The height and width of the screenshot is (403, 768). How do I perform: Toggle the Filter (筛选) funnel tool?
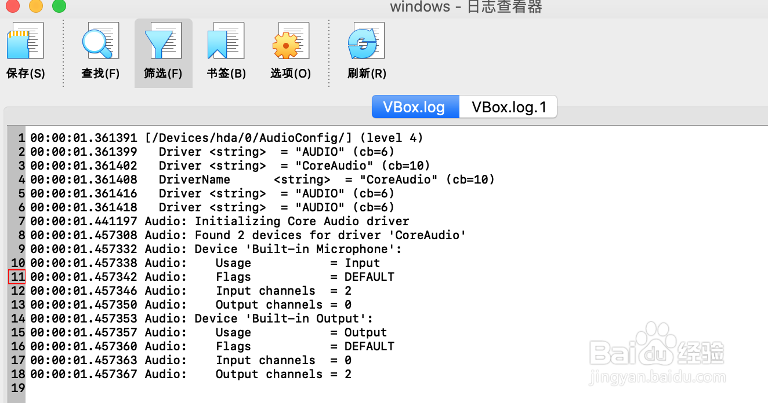pyautogui.click(x=163, y=41)
